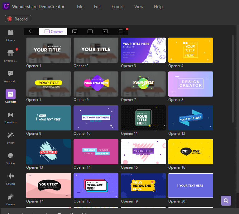This screenshot has height=214, width=239.
Task: Choose the purple Opener 3 template
Action: [143, 50]
